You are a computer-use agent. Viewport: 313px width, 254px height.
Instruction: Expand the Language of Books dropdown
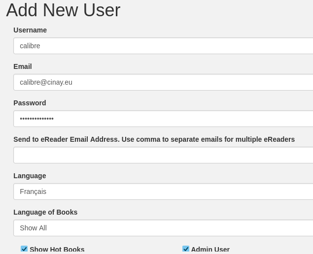[163, 228]
